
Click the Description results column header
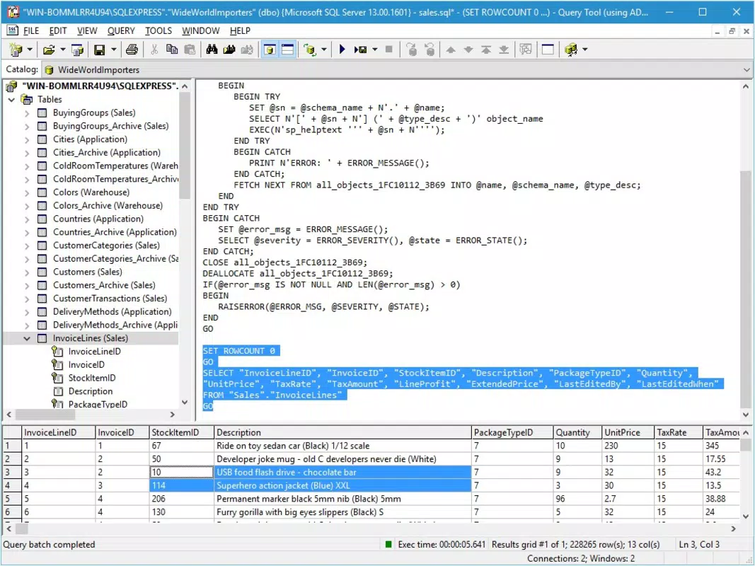click(342, 433)
